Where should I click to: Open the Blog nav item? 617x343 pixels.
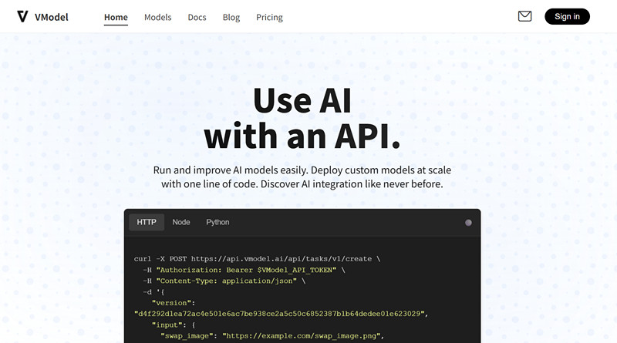click(x=231, y=17)
